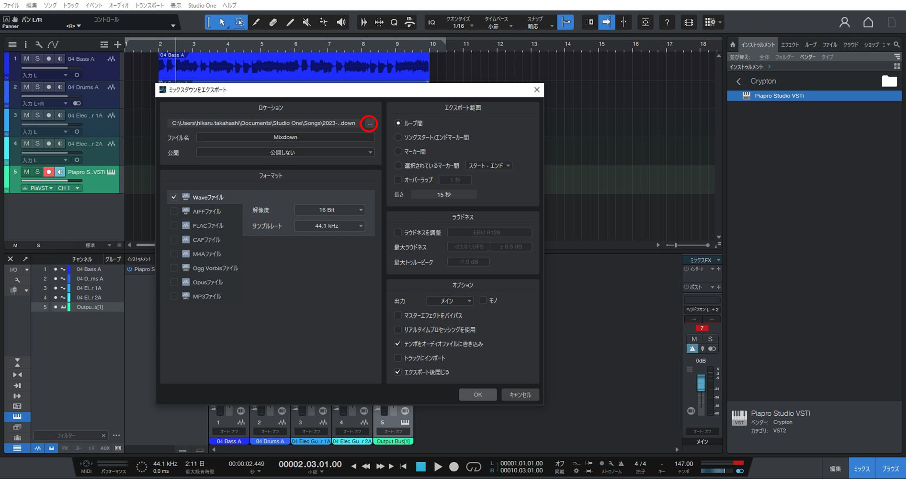Enable the FLACファイル format checkbox

174,225
